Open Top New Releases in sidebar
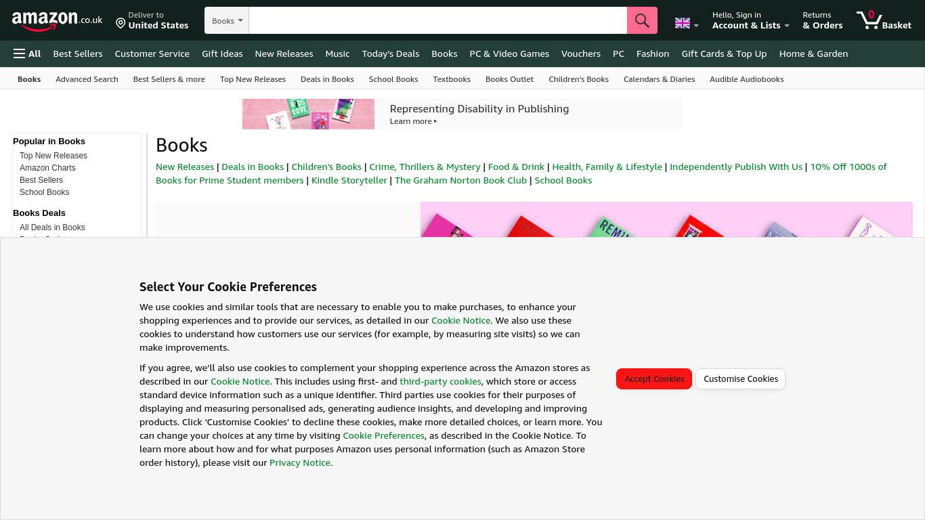This screenshot has width=925, height=520. coord(53,156)
